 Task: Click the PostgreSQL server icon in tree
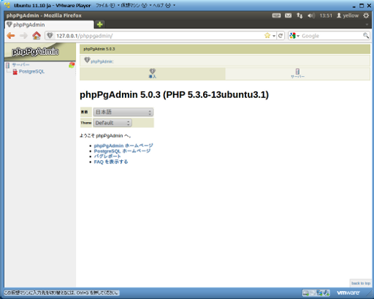pos(15,72)
